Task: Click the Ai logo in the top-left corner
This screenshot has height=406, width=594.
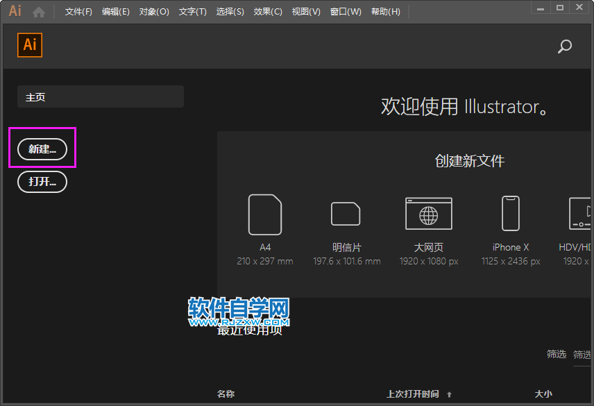Action: coord(15,10)
